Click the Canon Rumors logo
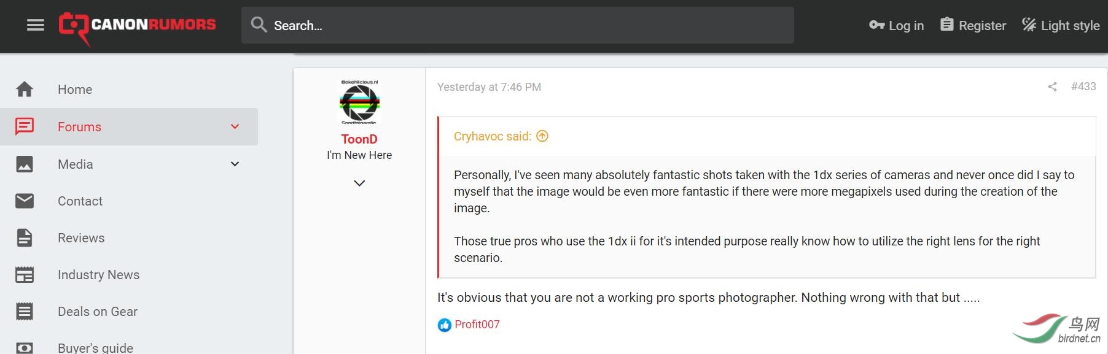Viewport: 1108px width, 354px height. click(137, 26)
